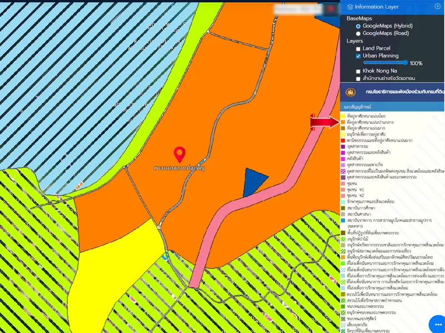Viewport: 445px width, 333px height.
Task: Enable the Khok Nong Na layer
Action: (358, 72)
